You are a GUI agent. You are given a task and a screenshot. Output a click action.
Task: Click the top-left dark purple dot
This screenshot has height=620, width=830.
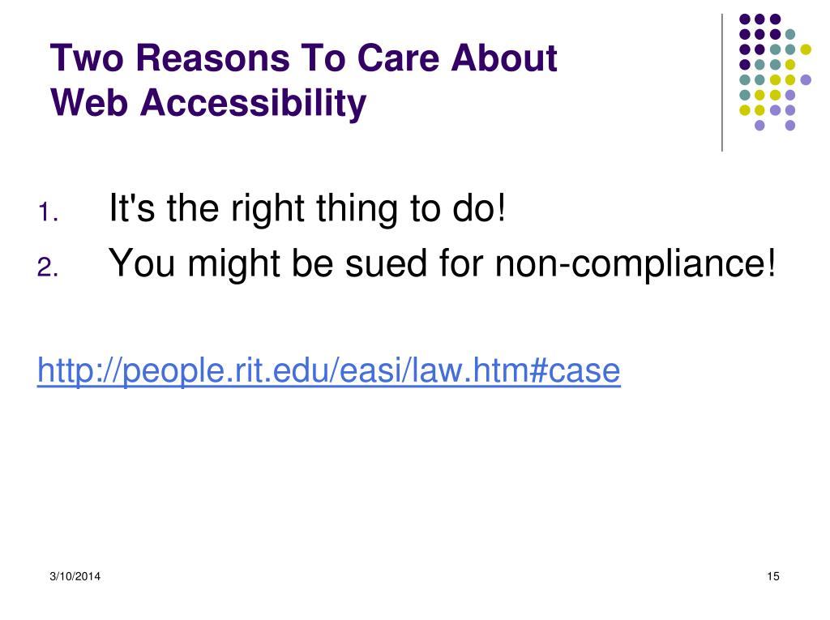click(745, 19)
